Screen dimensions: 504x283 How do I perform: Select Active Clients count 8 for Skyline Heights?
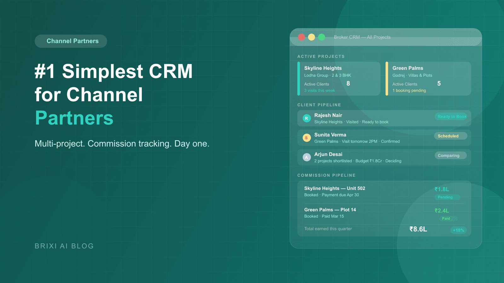coord(348,84)
